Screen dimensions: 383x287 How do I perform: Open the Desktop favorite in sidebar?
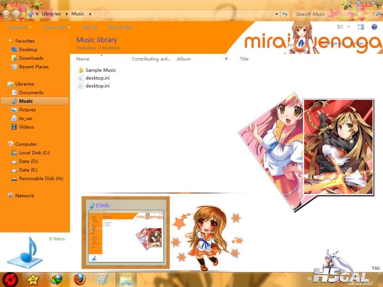click(28, 49)
